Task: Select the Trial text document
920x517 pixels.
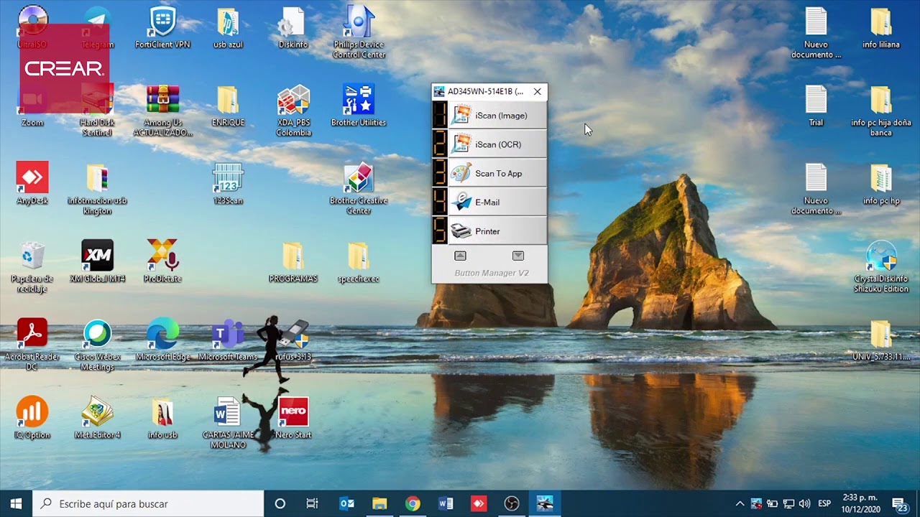Action: [816, 106]
